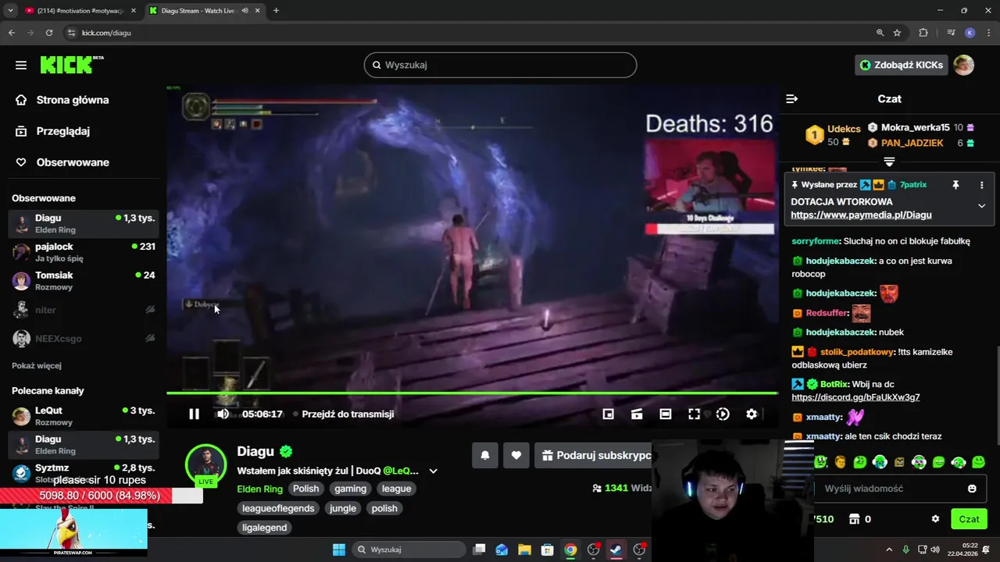
Task: Select the 'ligalegend' tag
Action: (x=265, y=528)
